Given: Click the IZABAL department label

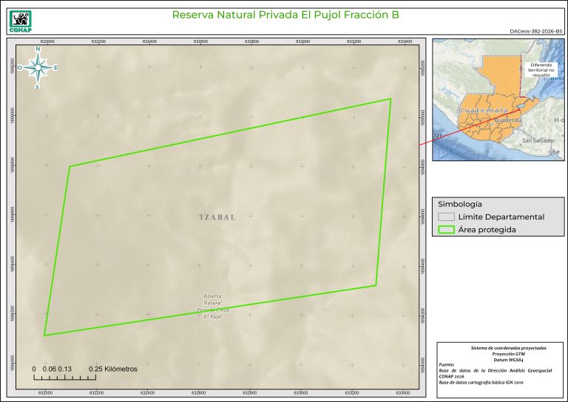Looking at the screenshot, I should pos(217,217).
